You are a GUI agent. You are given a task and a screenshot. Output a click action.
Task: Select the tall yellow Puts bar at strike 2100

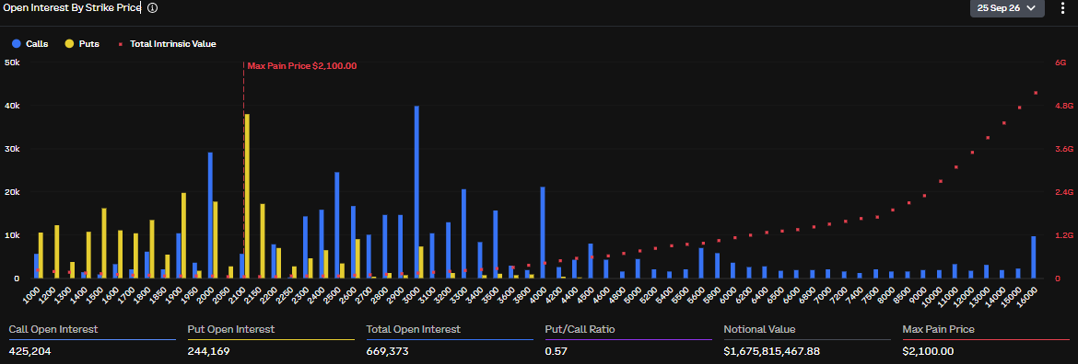pyautogui.click(x=247, y=196)
